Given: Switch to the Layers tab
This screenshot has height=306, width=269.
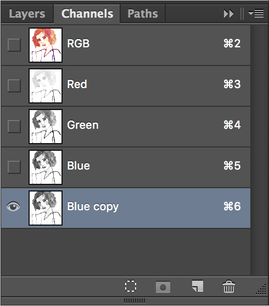Looking at the screenshot, I should (x=27, y=14).
